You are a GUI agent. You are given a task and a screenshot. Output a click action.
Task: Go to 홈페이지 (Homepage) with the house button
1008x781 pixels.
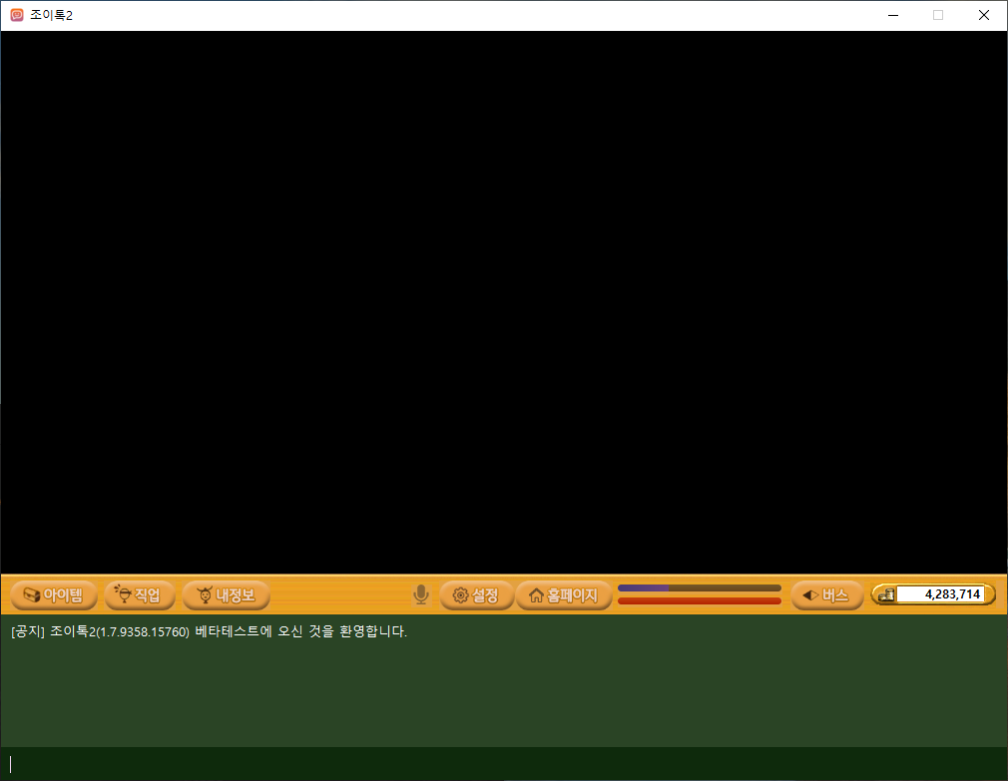coord(563,595)
